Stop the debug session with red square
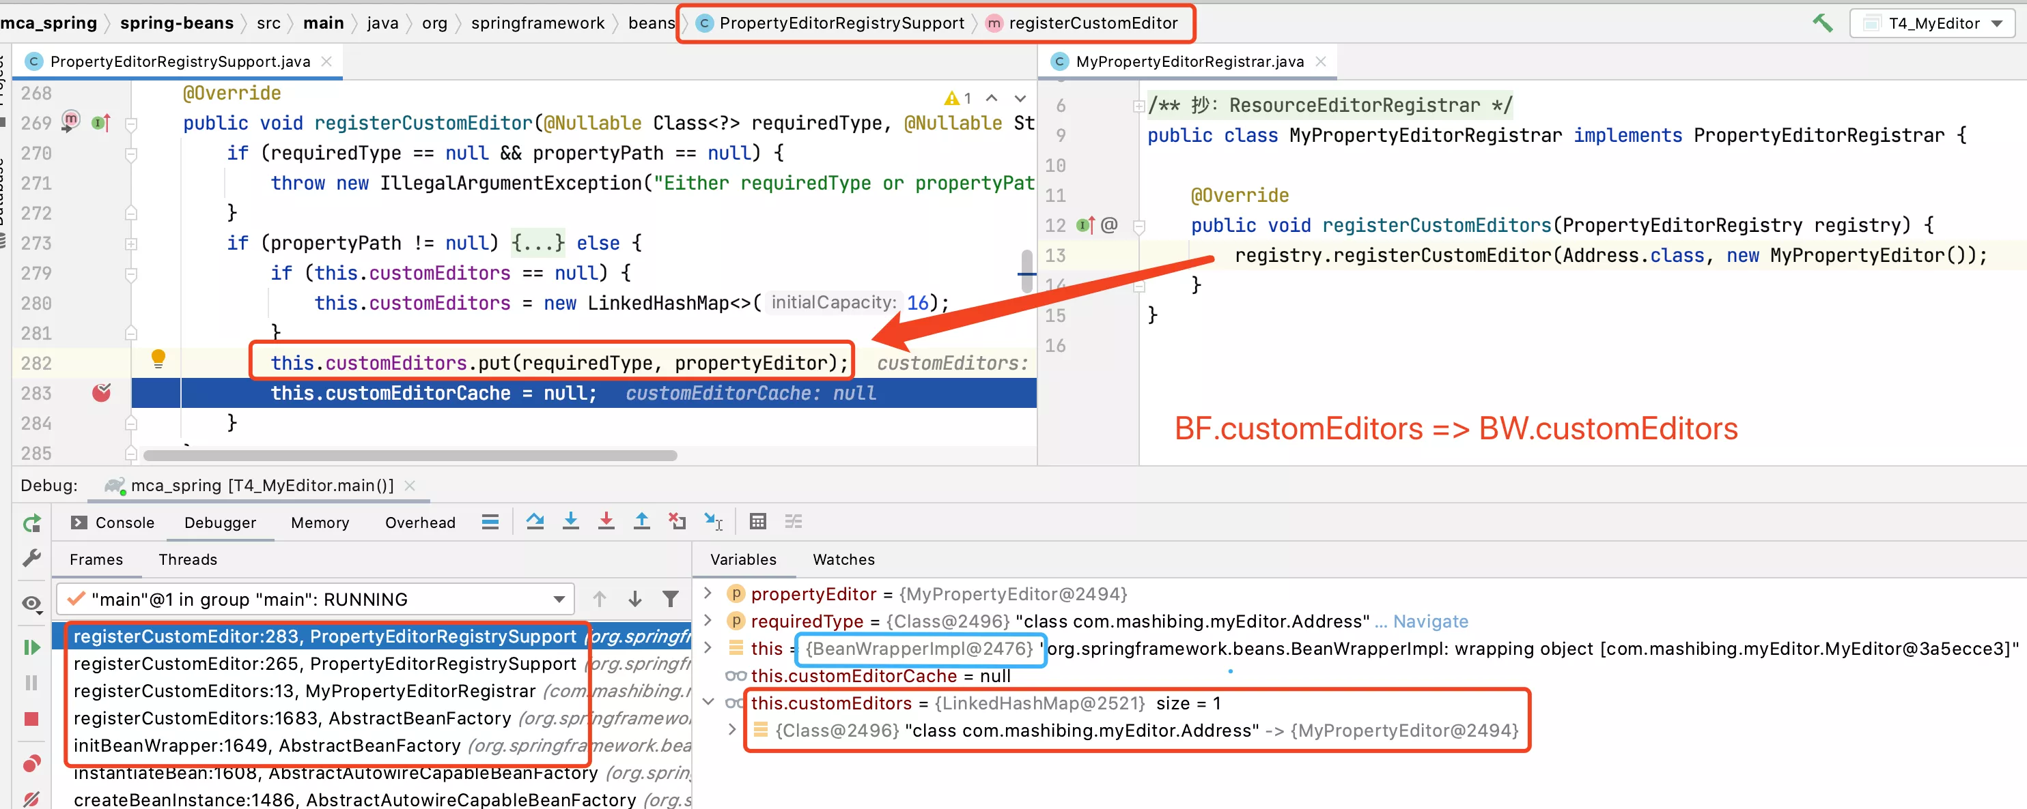Screen dimensions: 2027x809 tap(31, 718)
